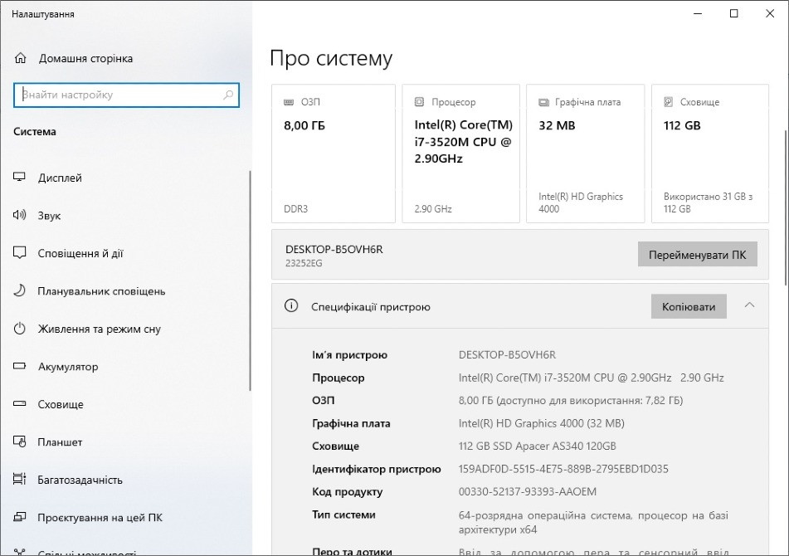Click the text Intel(R) HD Graphics 4000 (32 MB)

542,424
